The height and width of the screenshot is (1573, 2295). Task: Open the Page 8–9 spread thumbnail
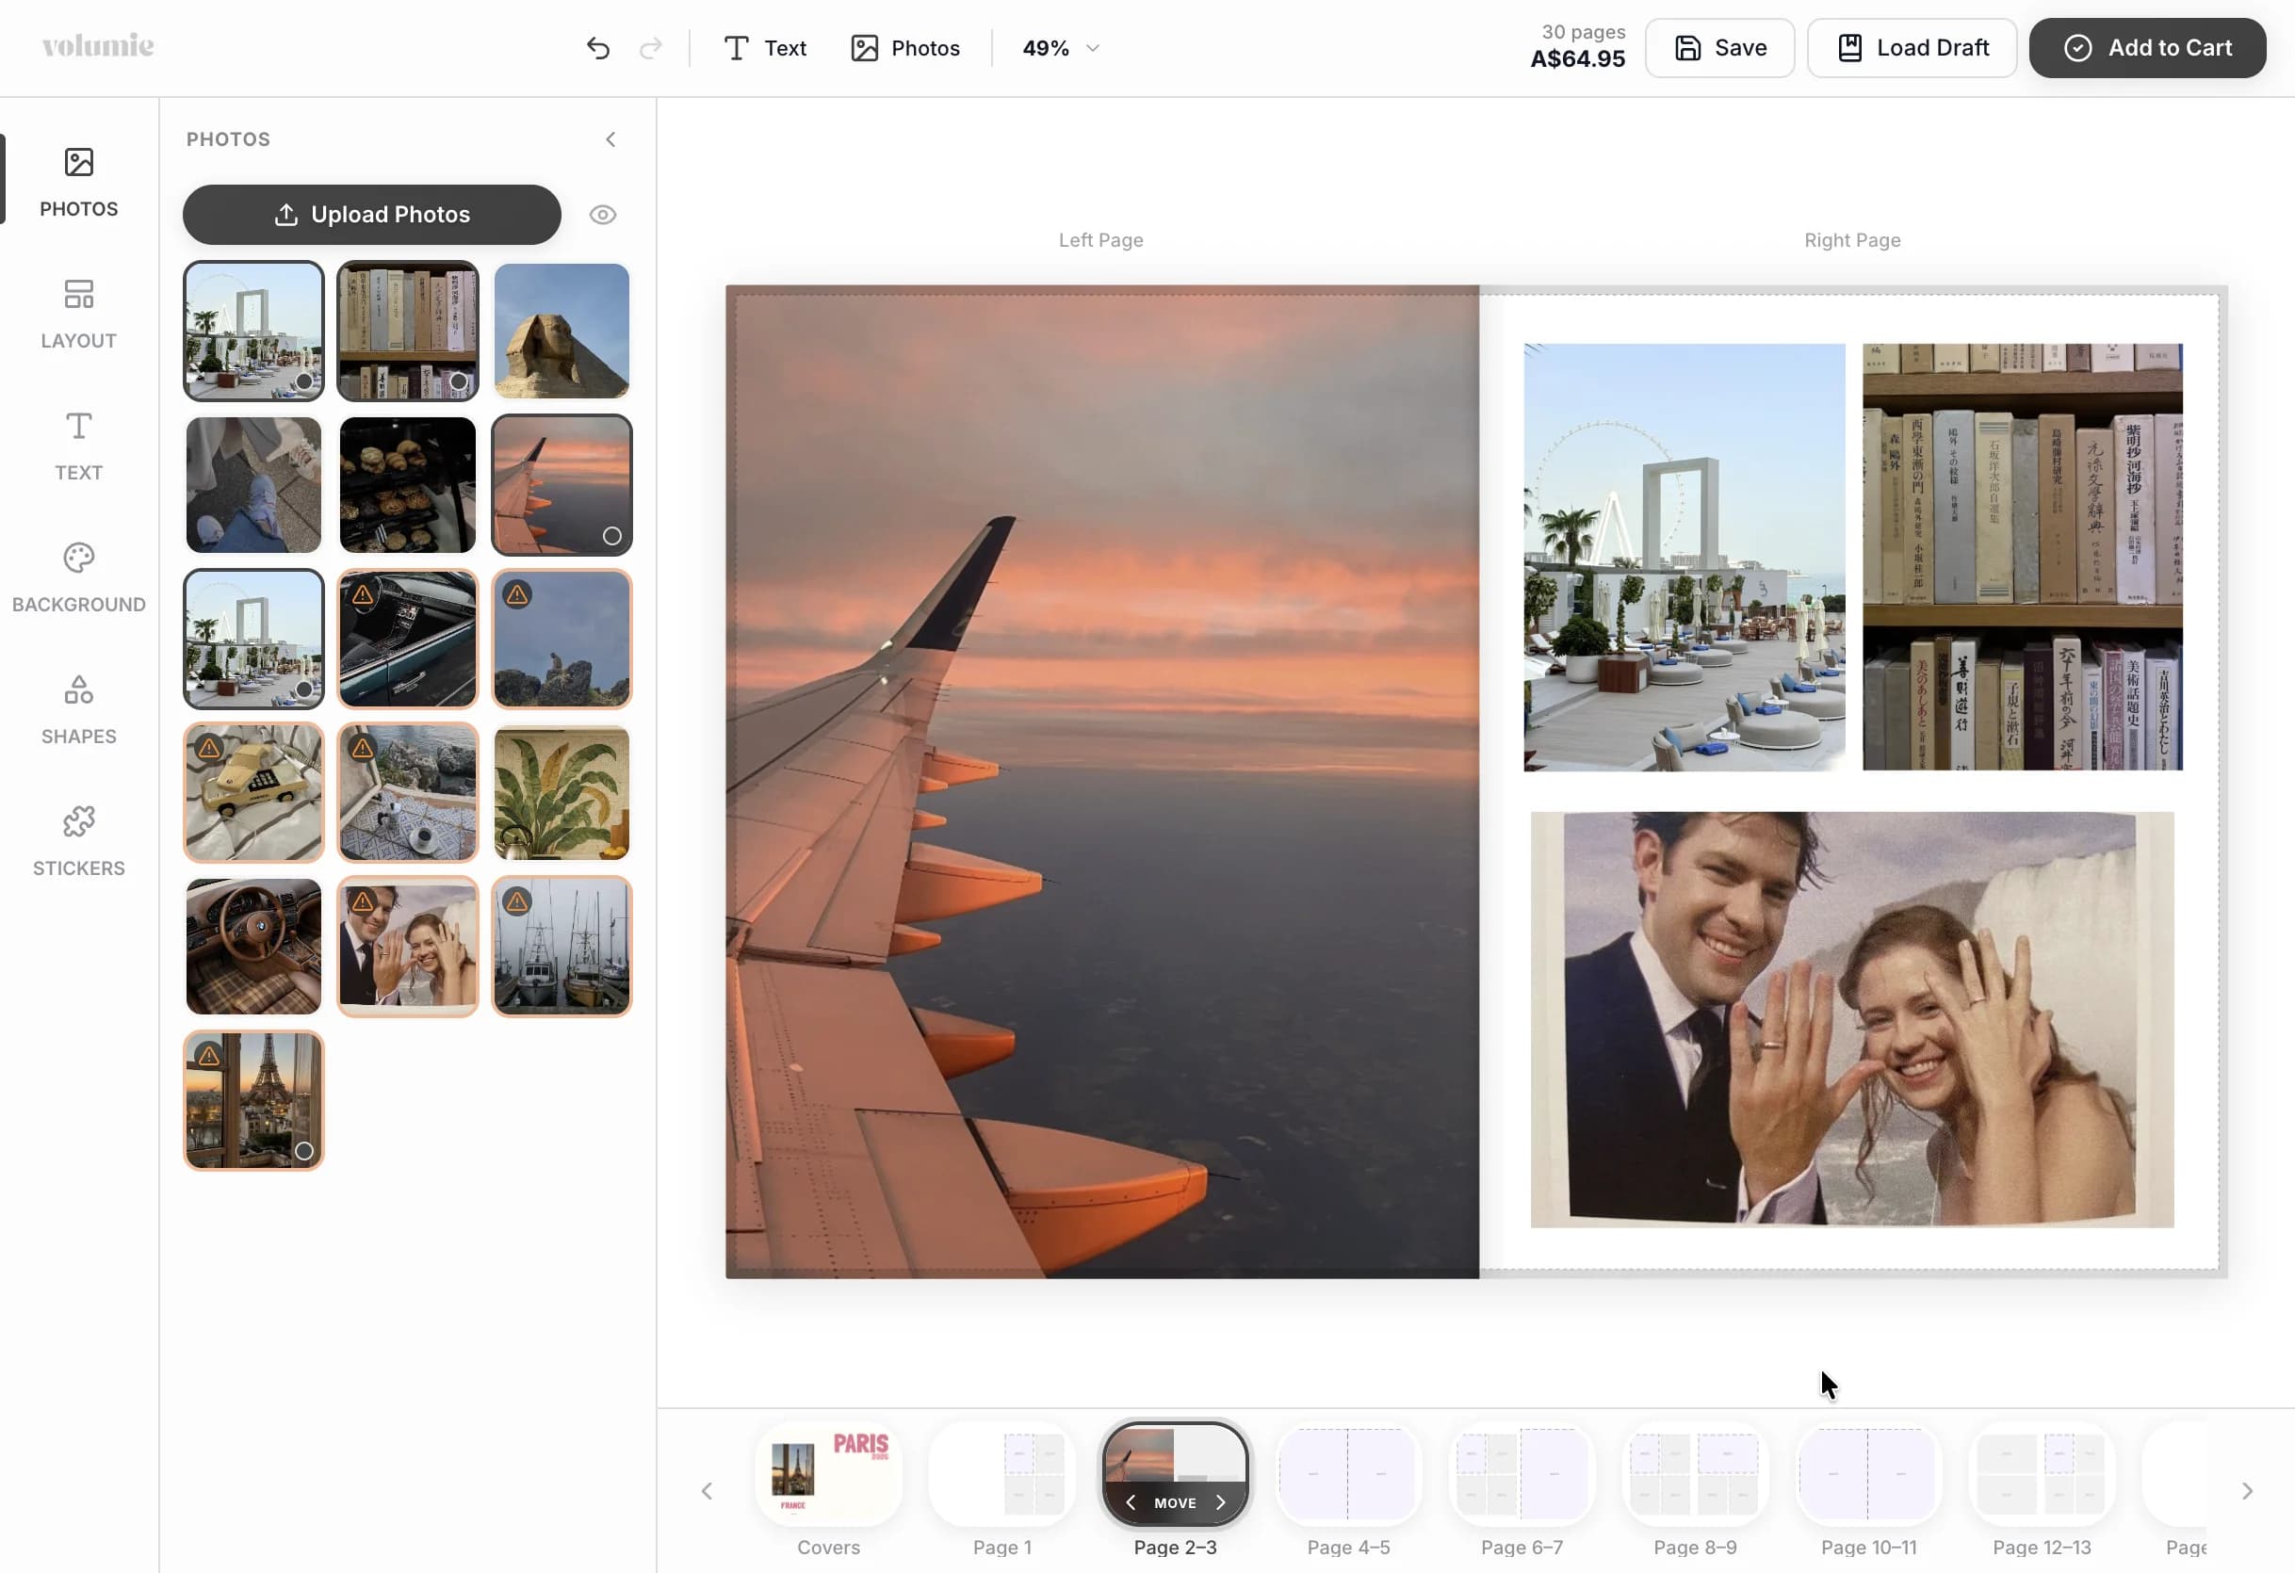pos(1695,1474)
